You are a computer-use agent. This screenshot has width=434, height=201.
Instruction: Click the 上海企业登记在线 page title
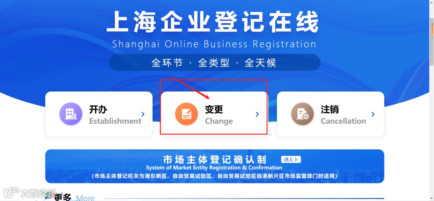click(213, 22)
